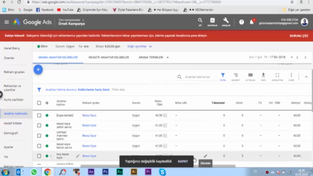313x176 pixels.
Task: Open 'Demografi' in sidebar
Action: (x=11, y=133)
